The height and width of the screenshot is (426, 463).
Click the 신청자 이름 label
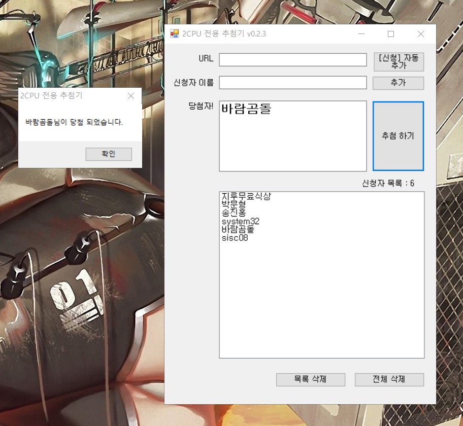194,83
